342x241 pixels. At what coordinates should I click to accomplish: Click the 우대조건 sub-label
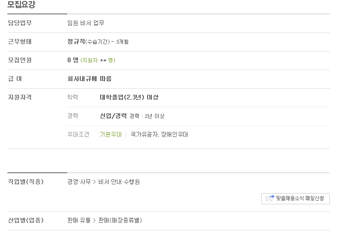coord(78,135)
